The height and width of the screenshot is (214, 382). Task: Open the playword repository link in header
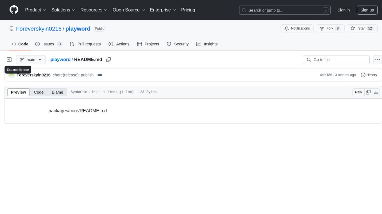coord(78,29)
